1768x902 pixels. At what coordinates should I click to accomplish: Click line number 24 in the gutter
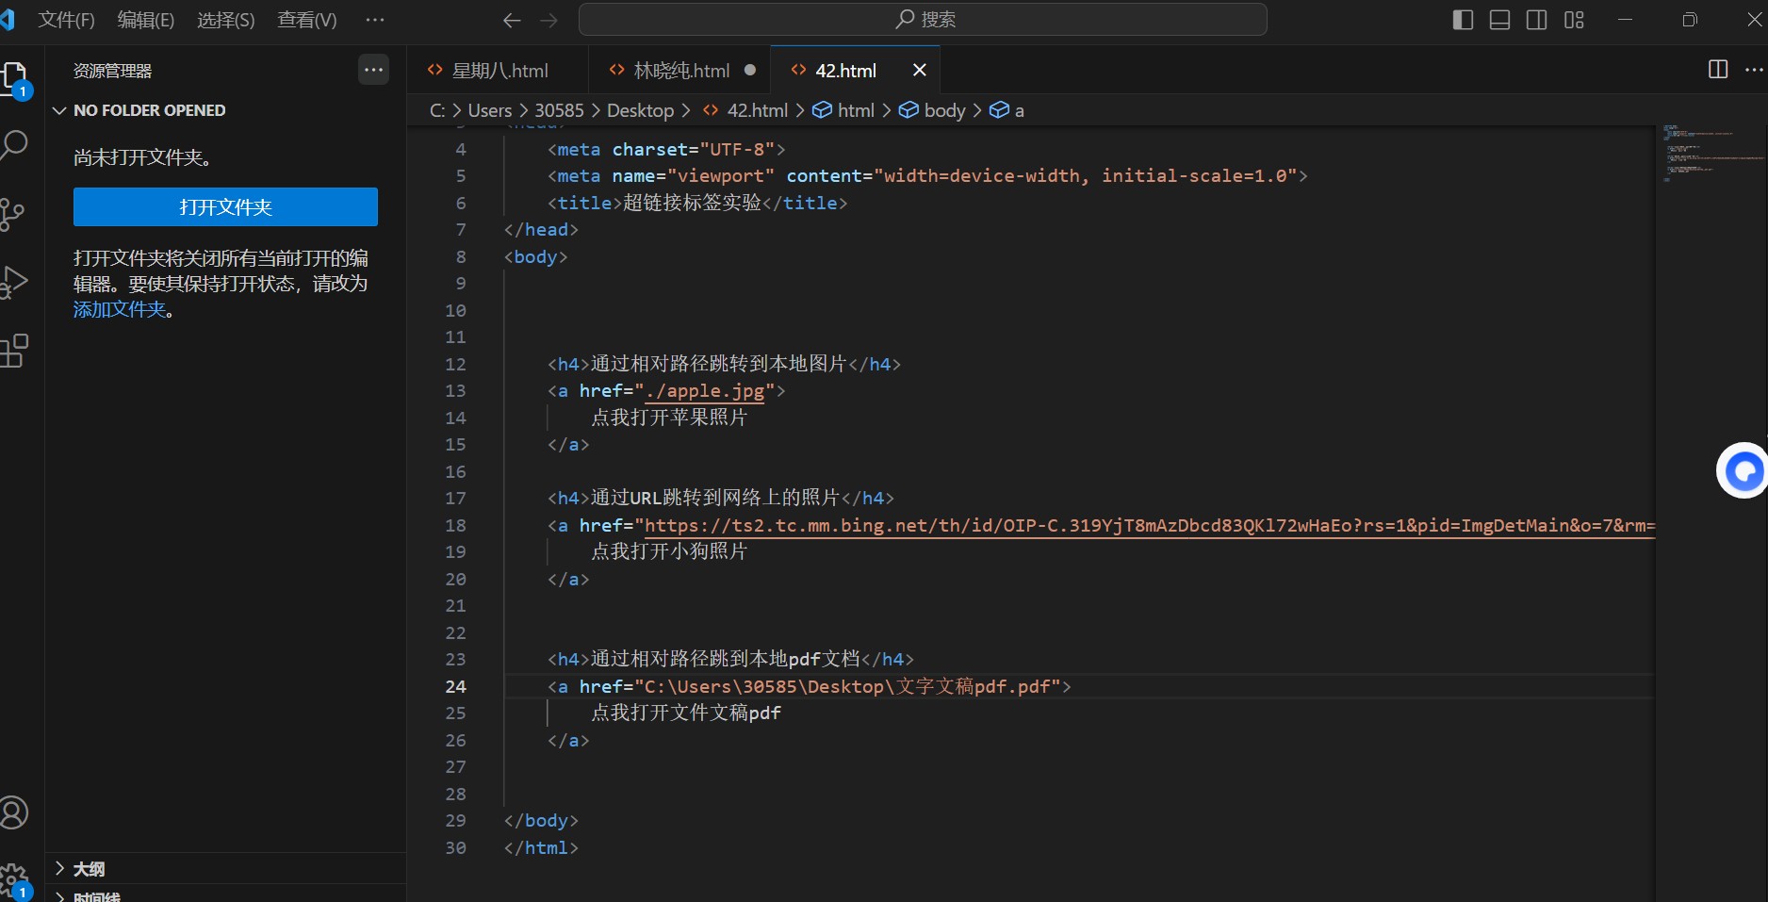(x=456, y=686)
